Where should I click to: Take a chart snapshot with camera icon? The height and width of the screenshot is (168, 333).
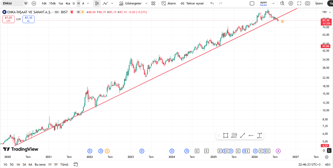tap(307, 3)
